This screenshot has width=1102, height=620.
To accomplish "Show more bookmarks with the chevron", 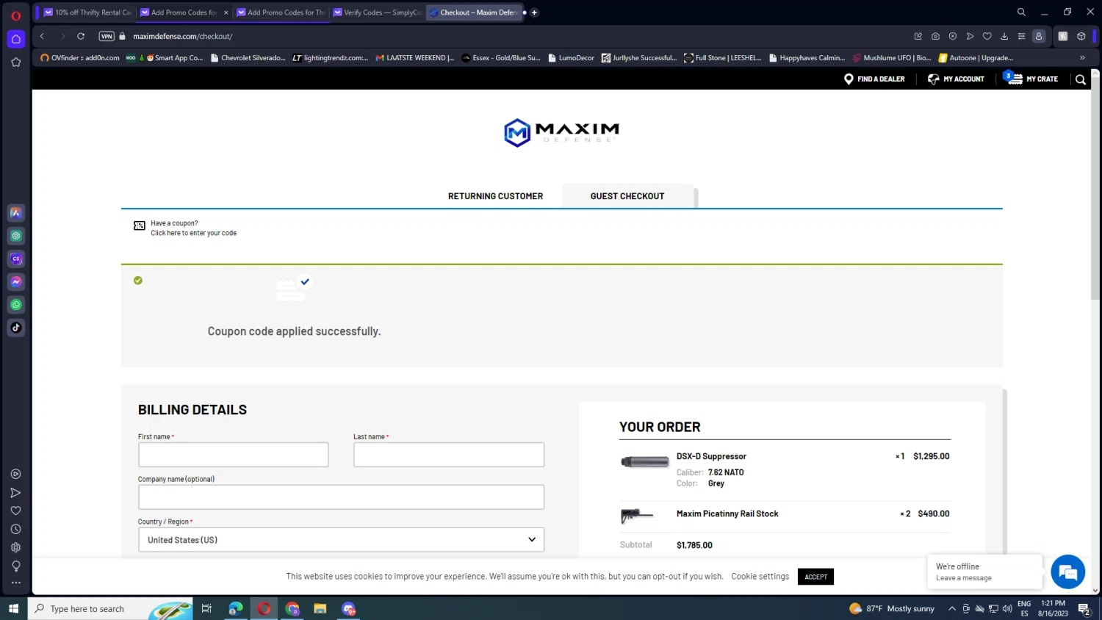I will 1082,58.
